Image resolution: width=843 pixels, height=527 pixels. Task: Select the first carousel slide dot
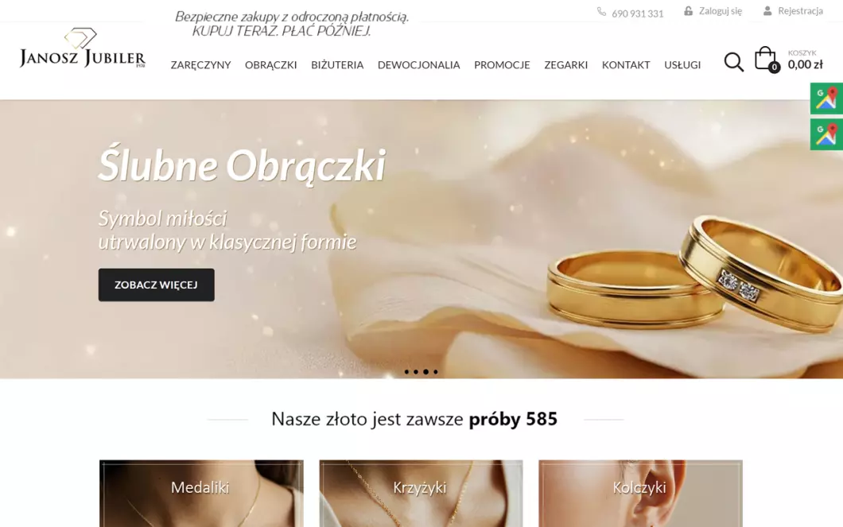tap(406, 372)
